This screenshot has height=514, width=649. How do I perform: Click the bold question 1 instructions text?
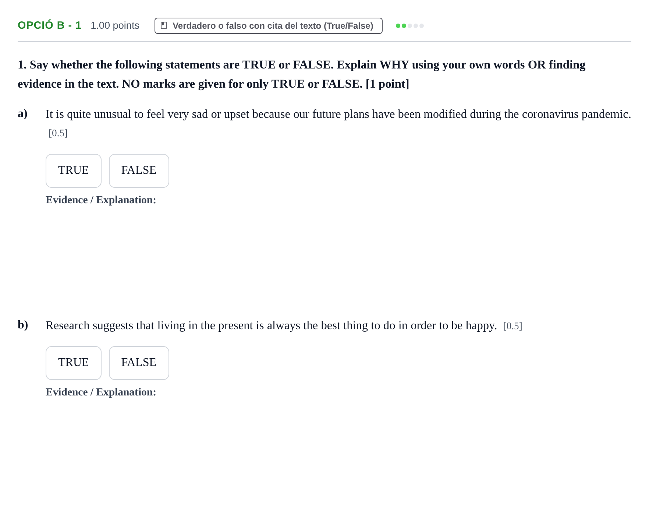[302, 74]
